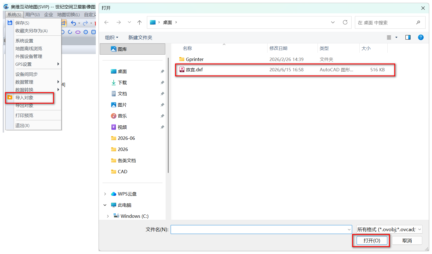Screen dimensions: 432x254
Task: Click the pin icon beside 音乐
Action: [x=162, y=116]
